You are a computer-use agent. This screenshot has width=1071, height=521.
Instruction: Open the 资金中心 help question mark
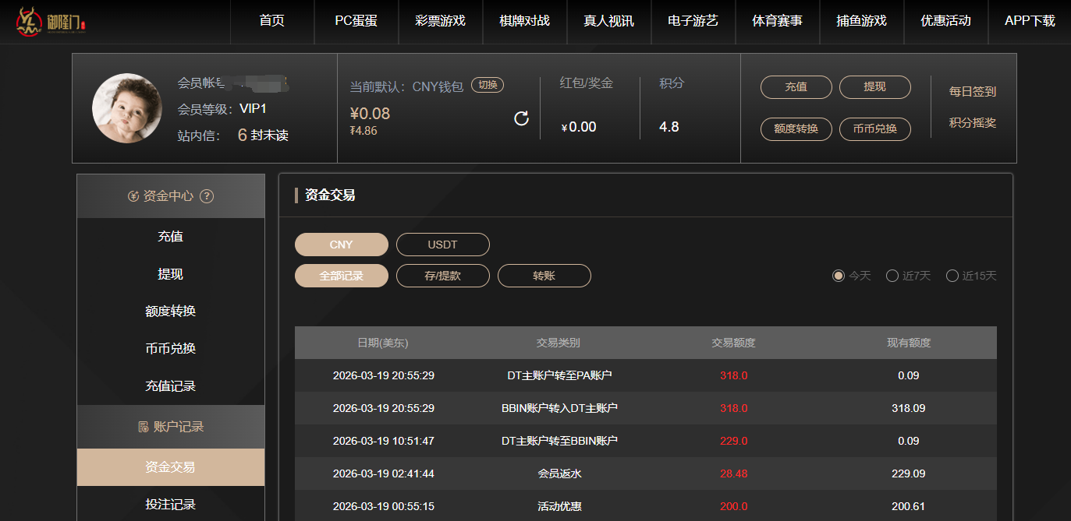click(206, 196)
